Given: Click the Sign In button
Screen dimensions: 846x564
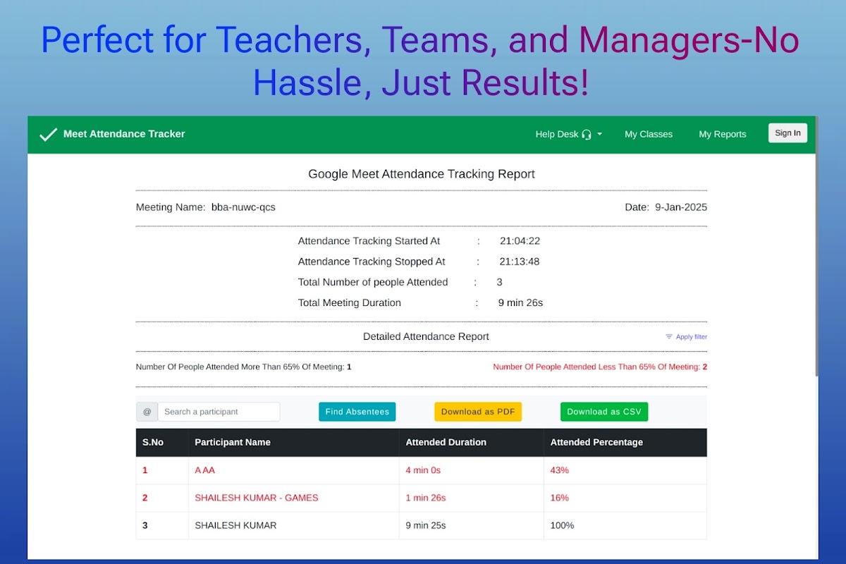Looking at the screenshot, I should pos(787,133).
